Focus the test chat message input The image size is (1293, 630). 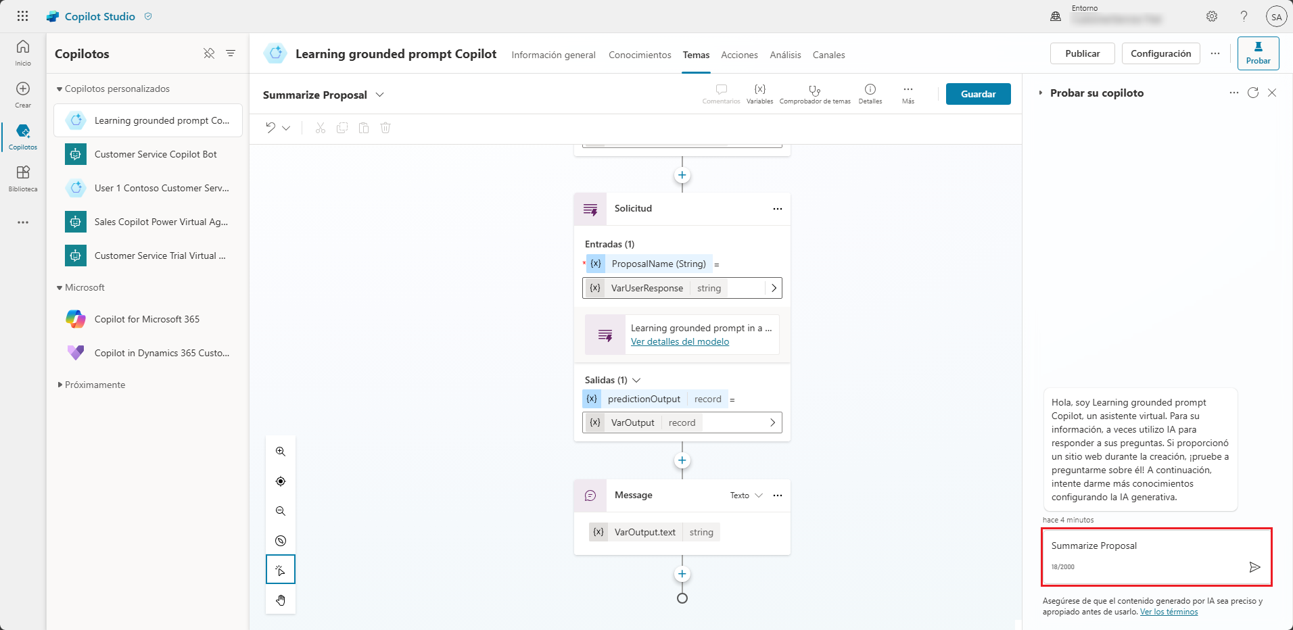(x=1156, y=557)
